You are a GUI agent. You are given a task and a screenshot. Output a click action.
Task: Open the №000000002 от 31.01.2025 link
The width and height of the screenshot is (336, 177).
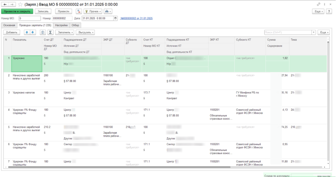(x=136, y=18)
